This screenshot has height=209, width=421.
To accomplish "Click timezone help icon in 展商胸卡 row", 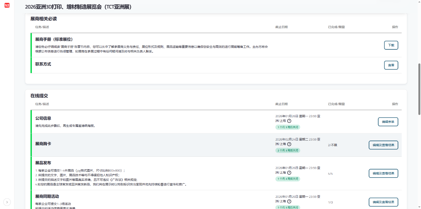I will point(289,144).
